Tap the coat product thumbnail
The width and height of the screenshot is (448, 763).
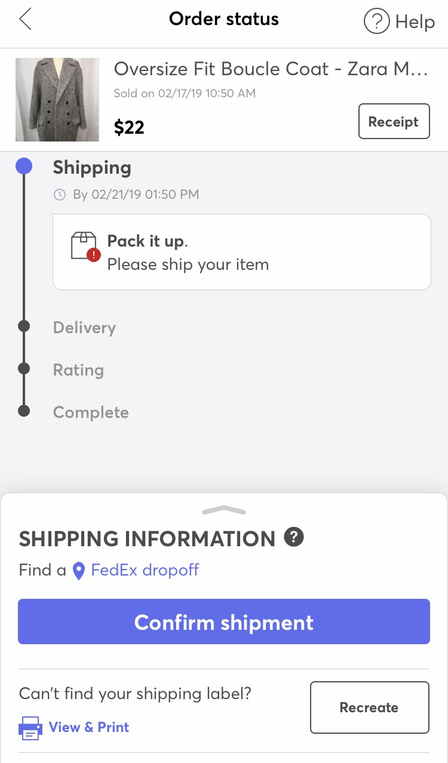pyautogui.click(x=57, y=100)
